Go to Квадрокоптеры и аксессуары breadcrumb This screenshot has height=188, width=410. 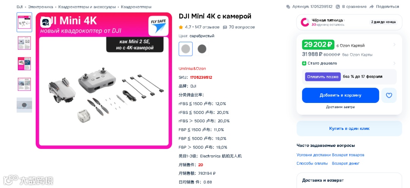[87, 7]
